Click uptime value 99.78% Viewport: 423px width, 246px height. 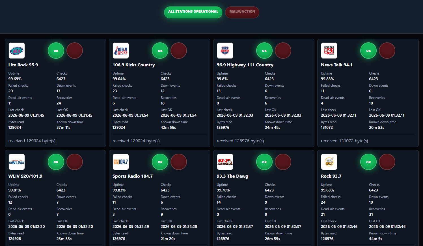pyautogui.click(x=223, y=190)
